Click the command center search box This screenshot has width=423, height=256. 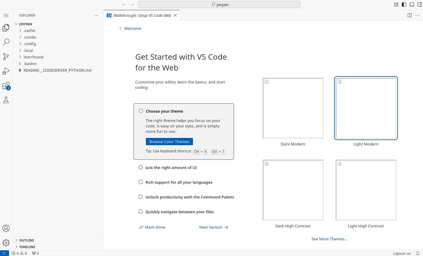[x=219, y=5]
